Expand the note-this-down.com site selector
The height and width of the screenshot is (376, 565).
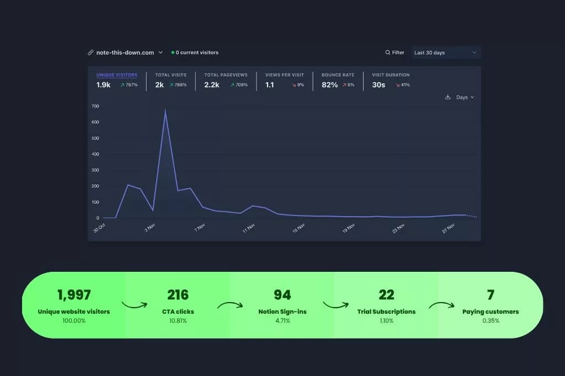pyautogui.click(x=161, y=52)
